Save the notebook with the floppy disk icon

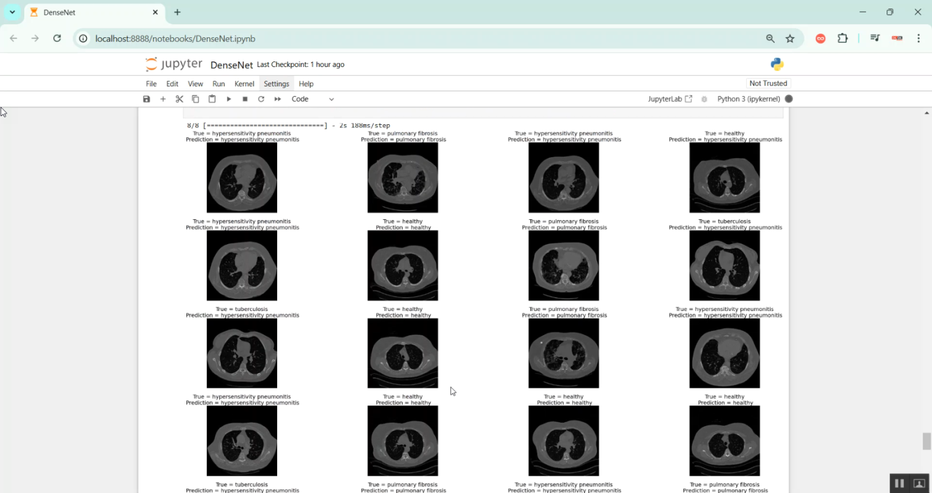pyautogui.click(x=147, y=99)
